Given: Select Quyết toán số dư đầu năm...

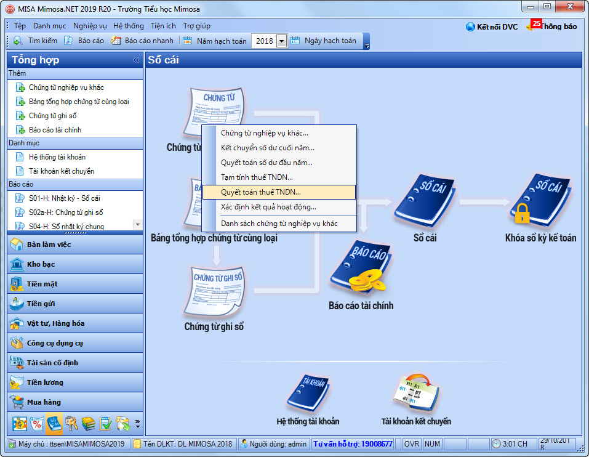Looking at the screenshot, I should point(279,163).
